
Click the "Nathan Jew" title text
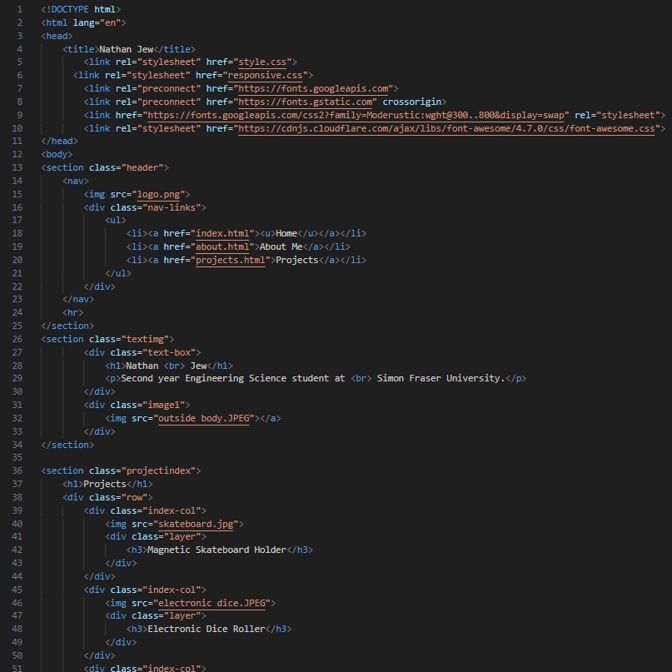[x=126, y=49]
